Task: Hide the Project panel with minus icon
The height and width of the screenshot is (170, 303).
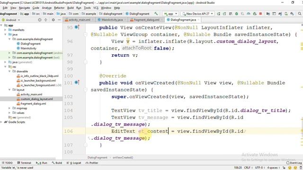Action: (x=59, y=20)
